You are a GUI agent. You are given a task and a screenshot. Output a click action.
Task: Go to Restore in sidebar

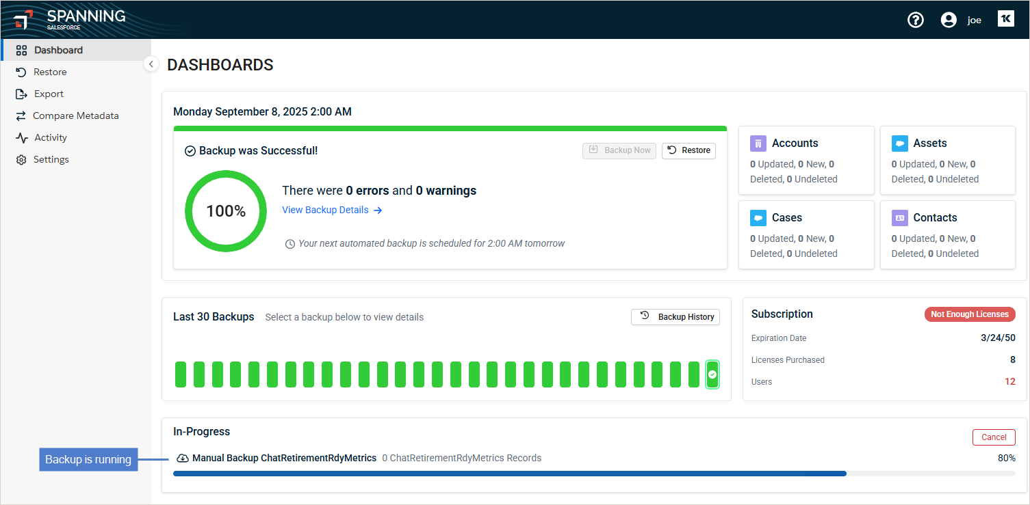pos(50,72)
